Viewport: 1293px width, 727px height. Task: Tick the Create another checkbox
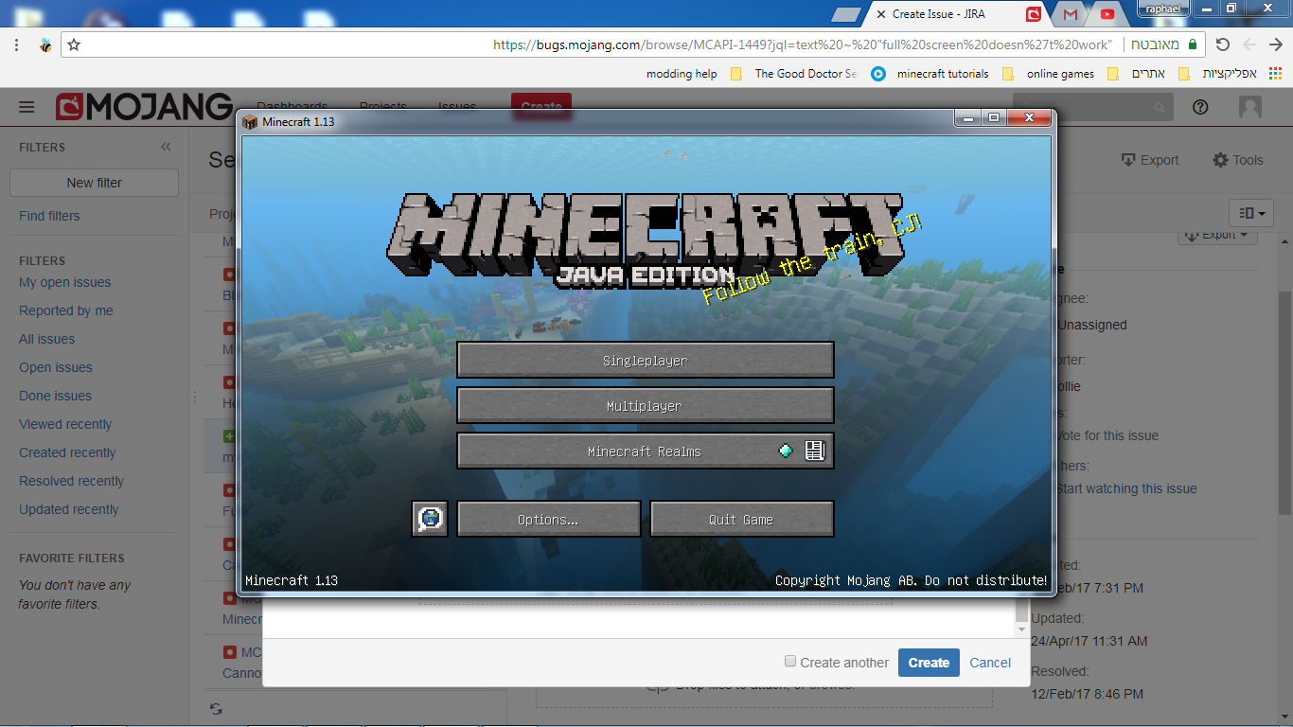coord(790,662)
